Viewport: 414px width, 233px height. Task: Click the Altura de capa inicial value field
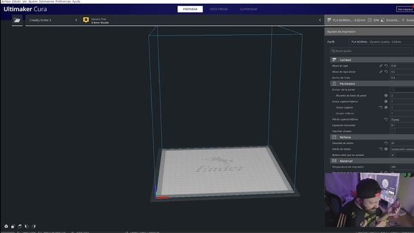click(402, 72)
